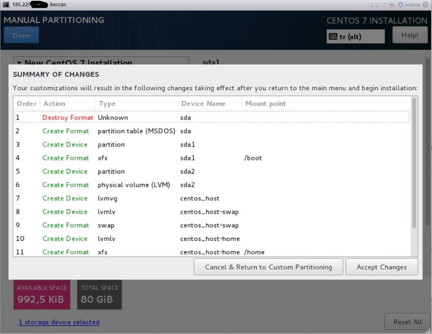This screenshot has width=432, height=334.
Task: Select row 1 'Destroy Format' text
Action: tap(68, 118)
